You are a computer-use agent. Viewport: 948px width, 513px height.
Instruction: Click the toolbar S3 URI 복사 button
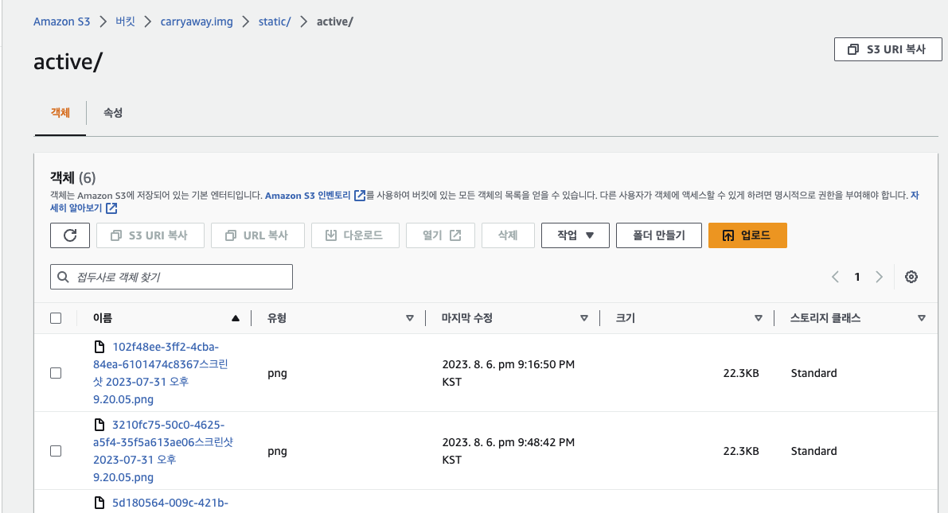[150, 235]
